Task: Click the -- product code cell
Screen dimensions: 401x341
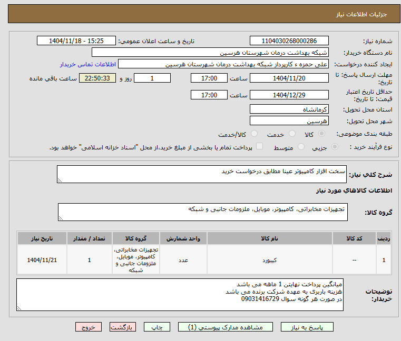Action: (x=354, y=260)
